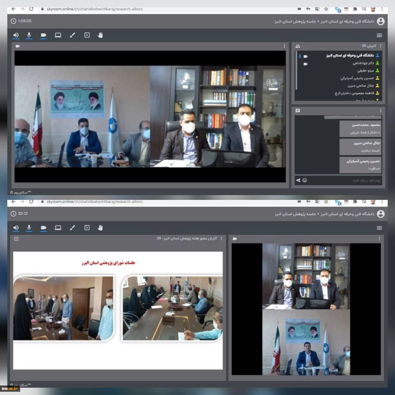Start screen sharing in the top meeting toolbar
395x395 pixels.
click(58, 35)
